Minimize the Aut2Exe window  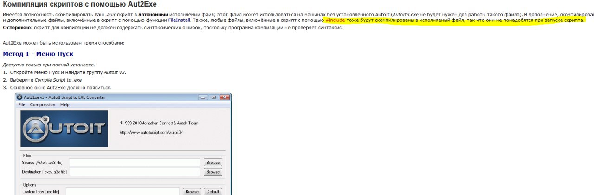pos(203,97)
